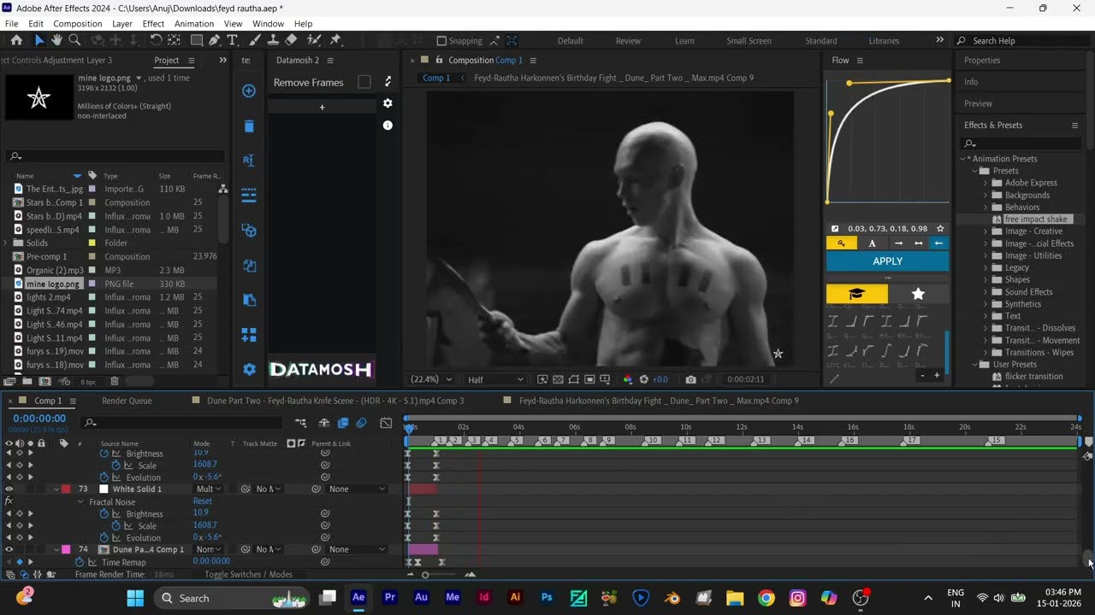Image resolution: width=1095 pixels, height=615 pixels.
Task: Collapse the Fractal Noise effect properties
Action: (x=82, y=501)
